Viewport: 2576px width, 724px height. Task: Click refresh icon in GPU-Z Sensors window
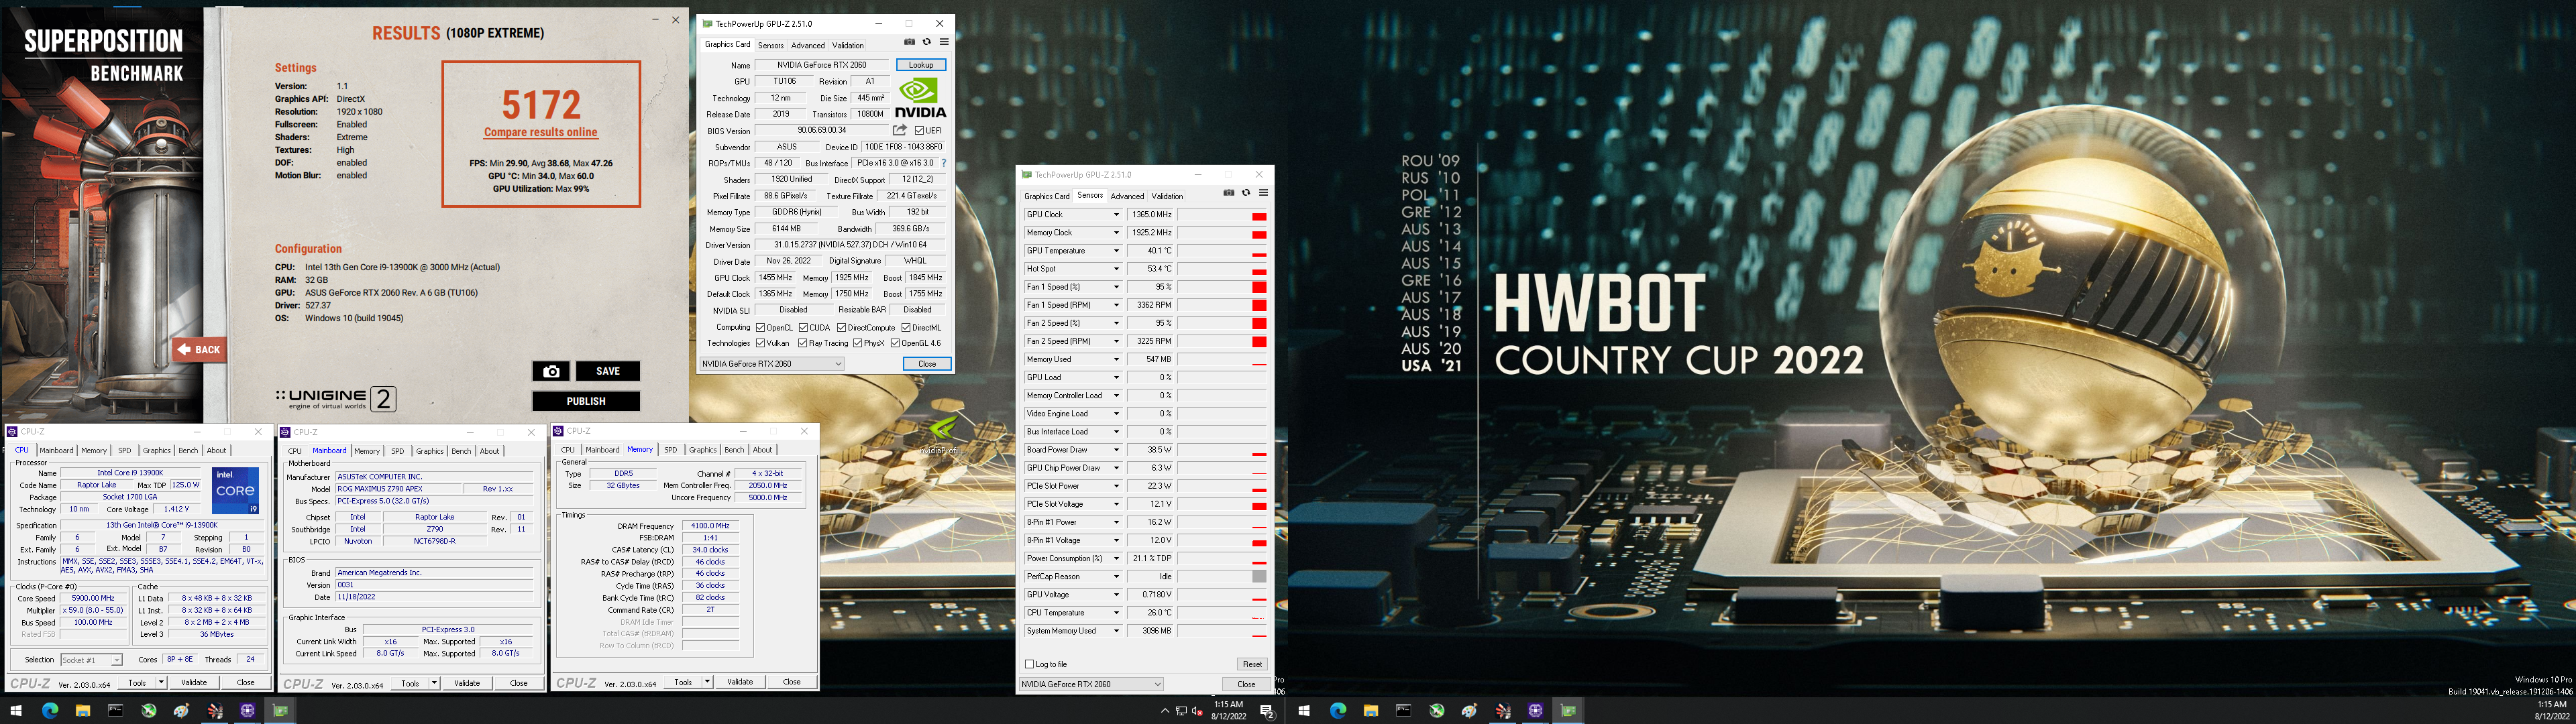click(x=1246, y=193)
